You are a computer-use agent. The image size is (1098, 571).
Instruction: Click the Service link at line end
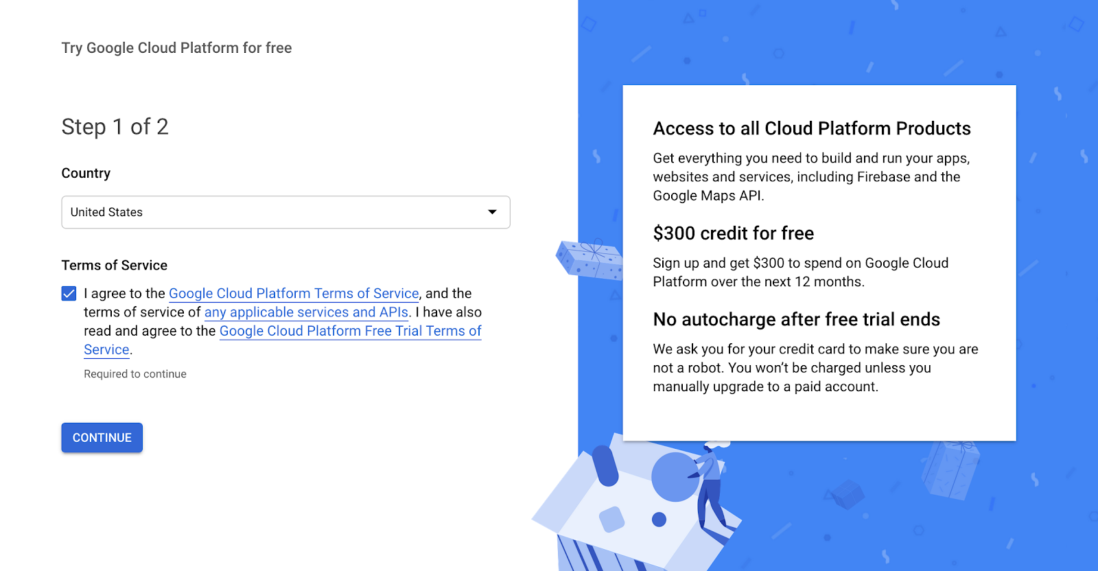click(106, 350)
